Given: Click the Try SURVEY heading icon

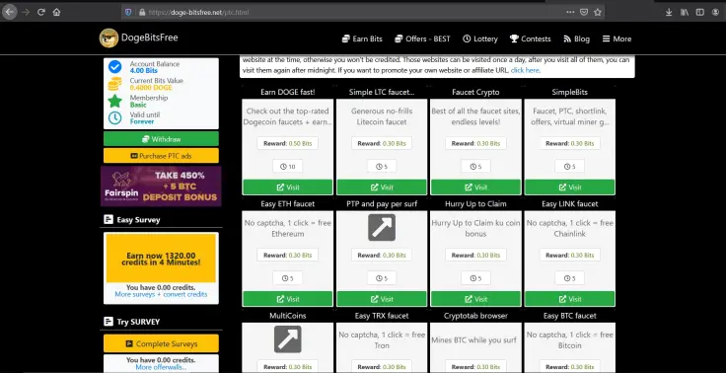Looking at the screenshot, I should click(109, 322).
